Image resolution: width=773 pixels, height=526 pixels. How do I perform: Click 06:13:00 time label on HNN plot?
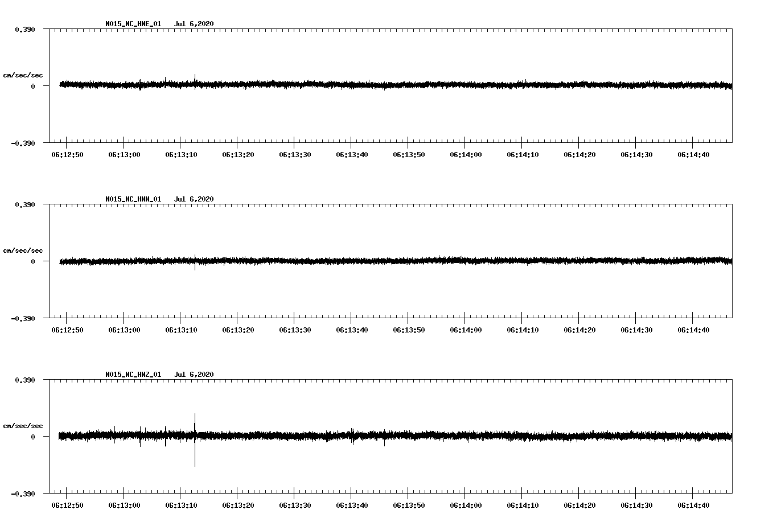[124, 330]
